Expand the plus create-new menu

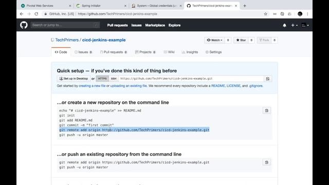294,25
